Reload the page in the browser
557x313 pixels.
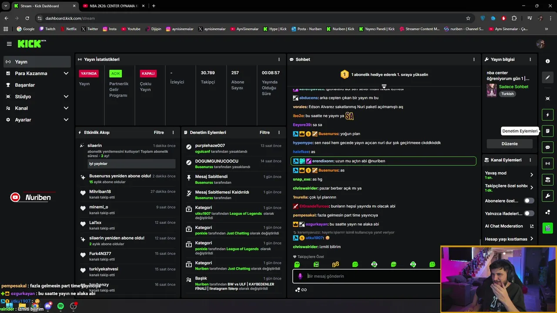(27, 18)
